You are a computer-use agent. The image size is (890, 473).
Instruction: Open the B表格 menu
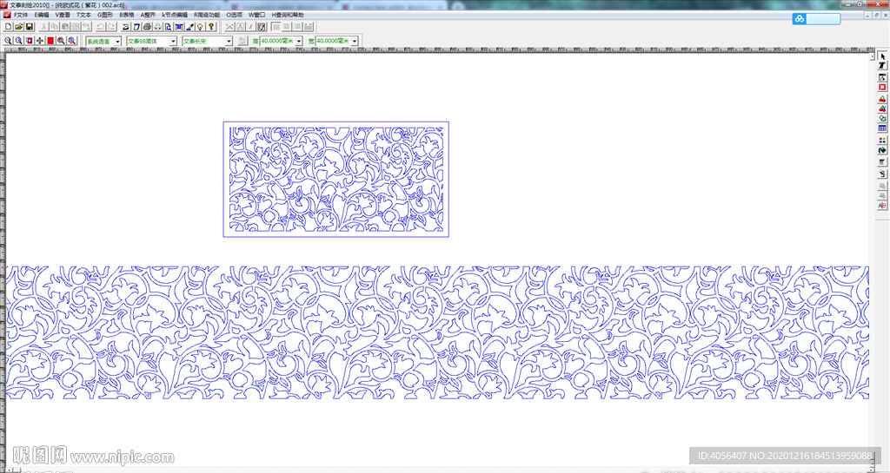tap(127, 15)
